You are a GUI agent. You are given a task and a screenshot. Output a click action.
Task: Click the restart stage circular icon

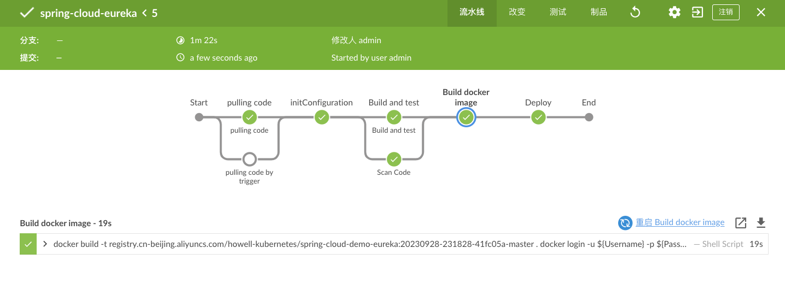pos(625,223)
